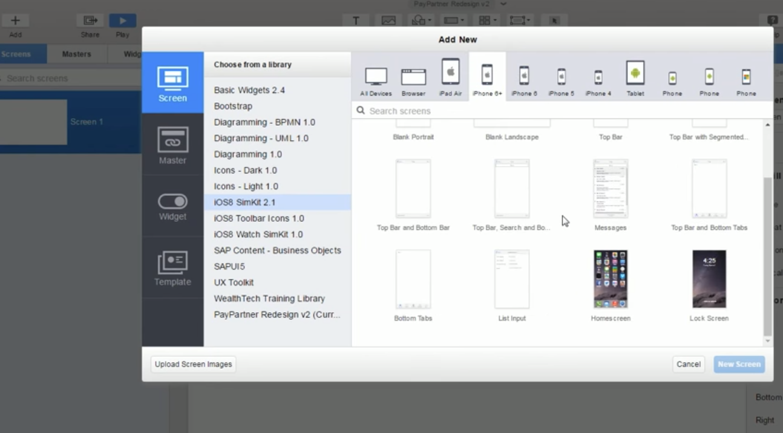Click the Upload Screen Images button
Screen dimensions: 783x433
pyautogui.click(x=192, y=364)
